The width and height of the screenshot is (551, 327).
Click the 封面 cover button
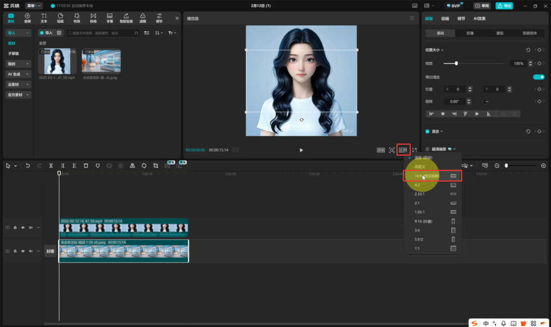(x=50, y=251)
